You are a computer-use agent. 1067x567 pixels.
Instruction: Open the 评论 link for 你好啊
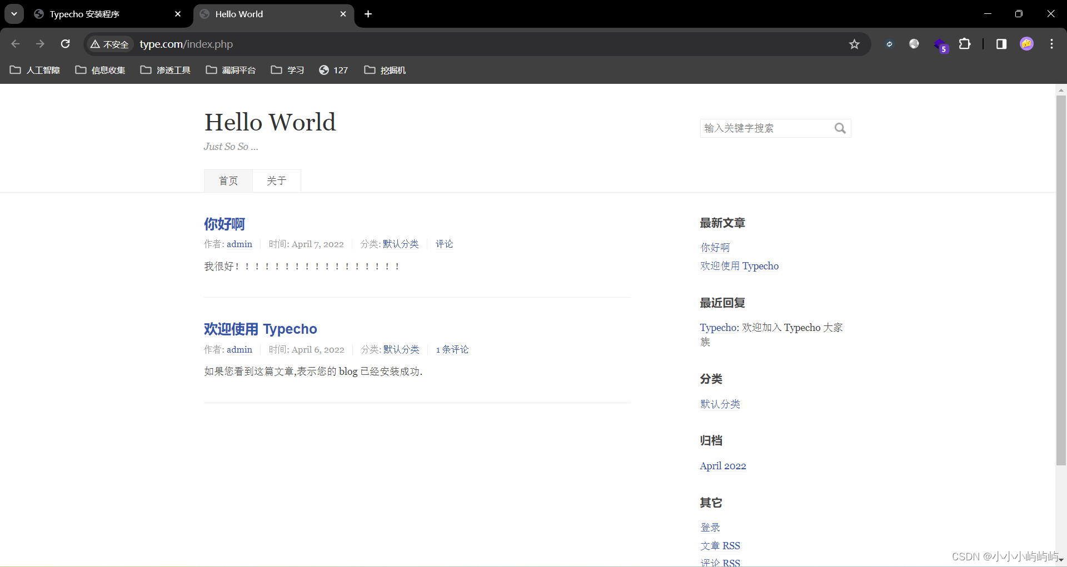click(x=444, y=244)
